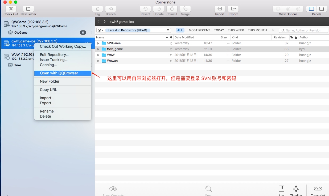Expand the 5WGame folder row
Screen dimensions: 329x196
pos(98,43)
